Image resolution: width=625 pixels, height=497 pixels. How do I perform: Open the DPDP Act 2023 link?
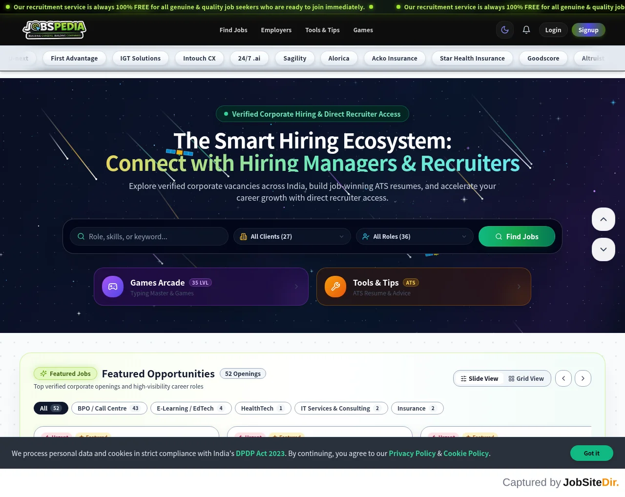pyautogui.click(x=260, y=453)
